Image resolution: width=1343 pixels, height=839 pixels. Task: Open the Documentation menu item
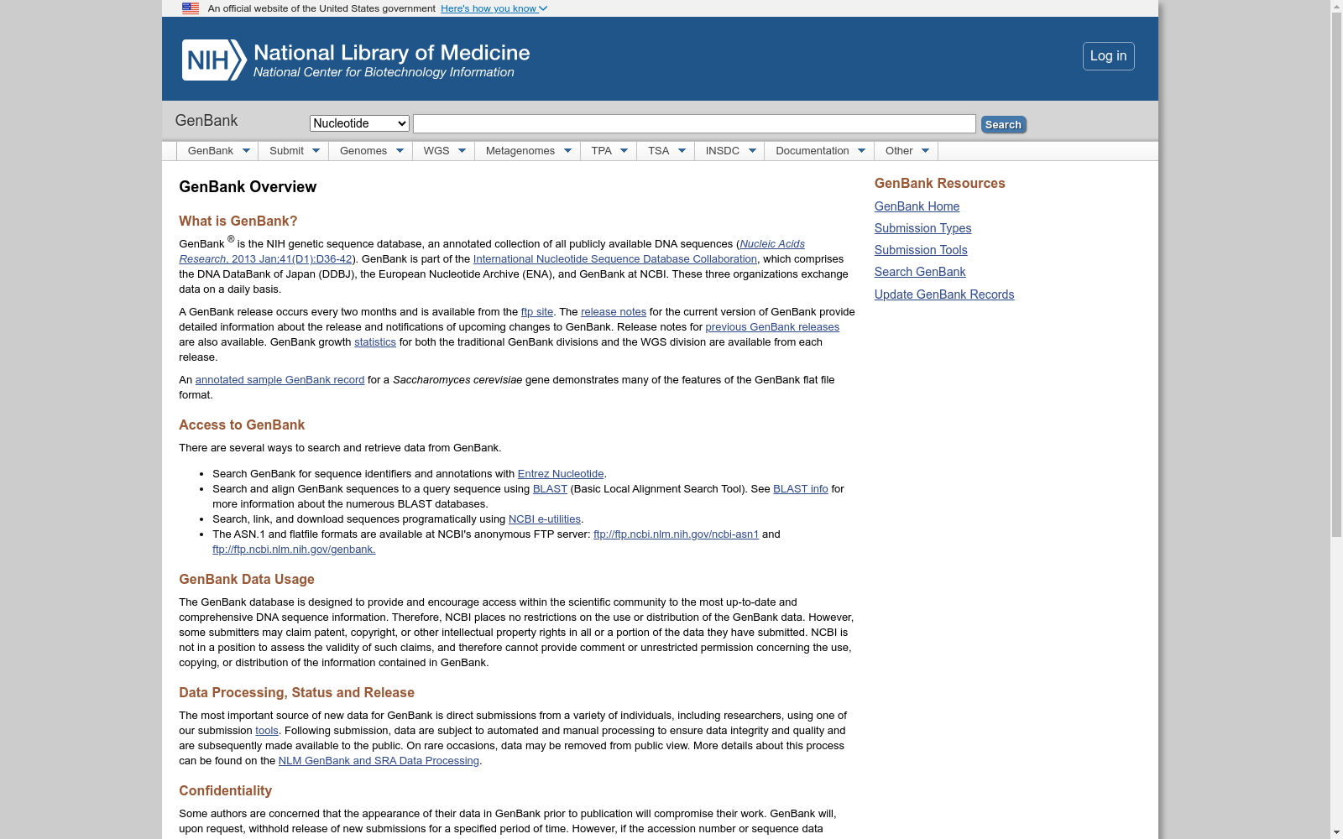813,151
